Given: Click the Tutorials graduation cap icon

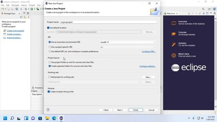Looking at the screenshot, I should 174,34.
